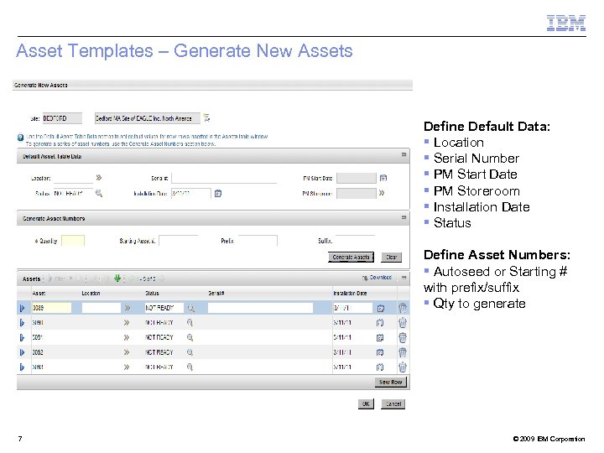Image resolution: width=604 pixels, height=453 pixels.
Task: Open installation date calendar for asset 3089
Action: [381, 308]
